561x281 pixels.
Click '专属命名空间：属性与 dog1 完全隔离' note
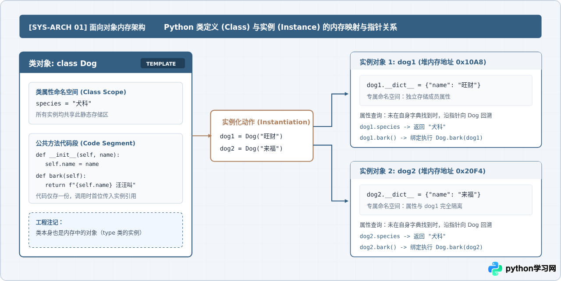415,206
